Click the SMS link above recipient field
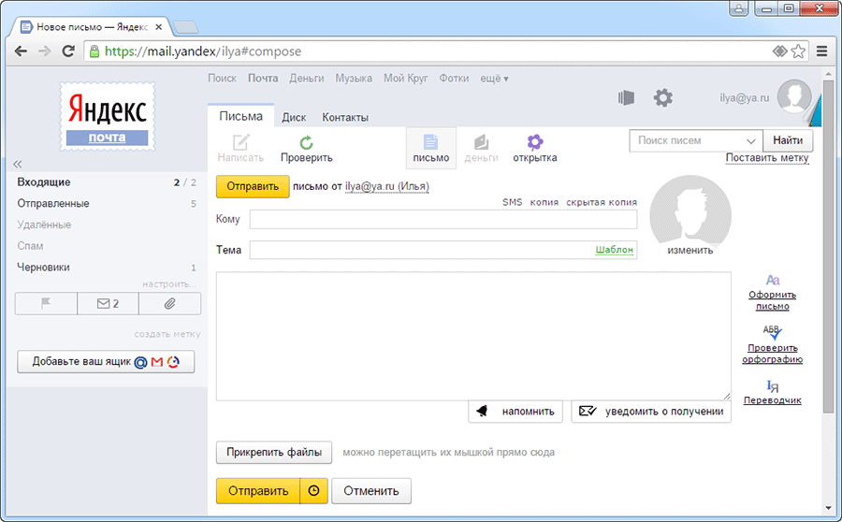The image size is (842, 522). [513, 202]
